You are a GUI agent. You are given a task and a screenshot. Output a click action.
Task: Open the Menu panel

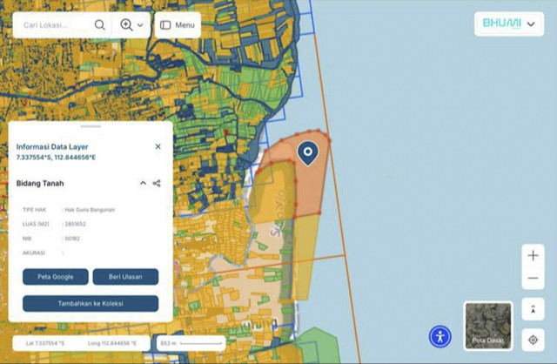click(x=177, y=25)
